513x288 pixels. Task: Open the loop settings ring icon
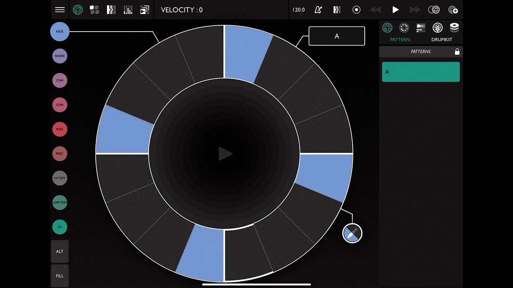click(404, 28)
